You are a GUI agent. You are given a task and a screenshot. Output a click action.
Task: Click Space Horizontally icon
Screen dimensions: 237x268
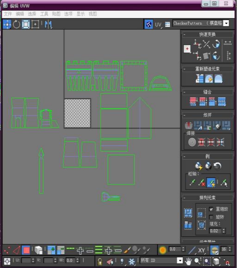pos(228,43)
